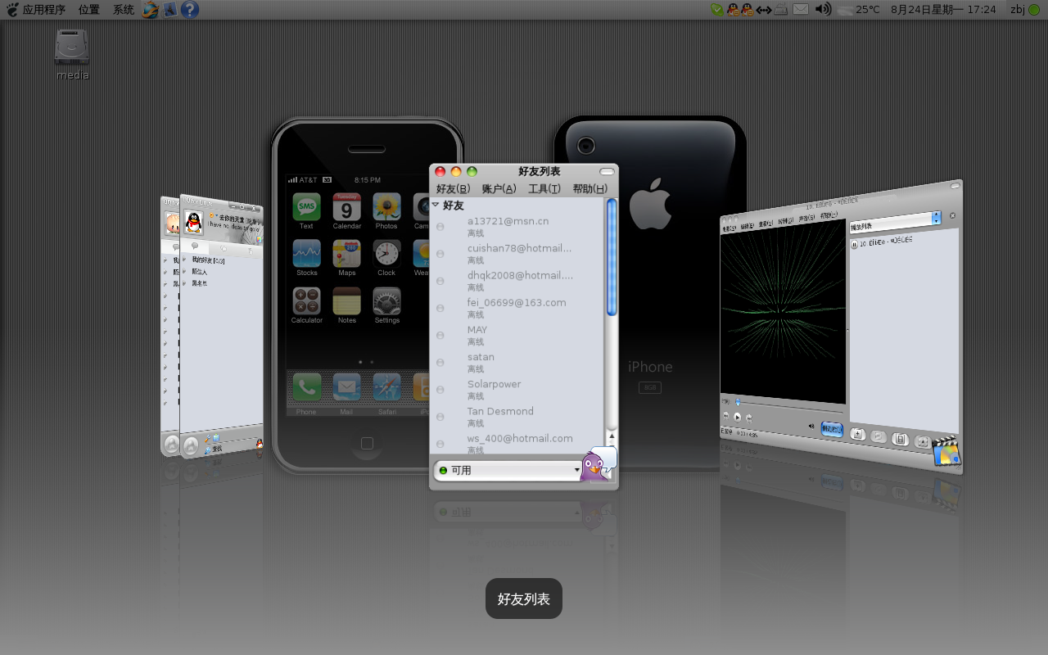Open the 好友(B) menu in buddy list
Viewport: 1048px width, 655px height.
click(x=453, y=189)
